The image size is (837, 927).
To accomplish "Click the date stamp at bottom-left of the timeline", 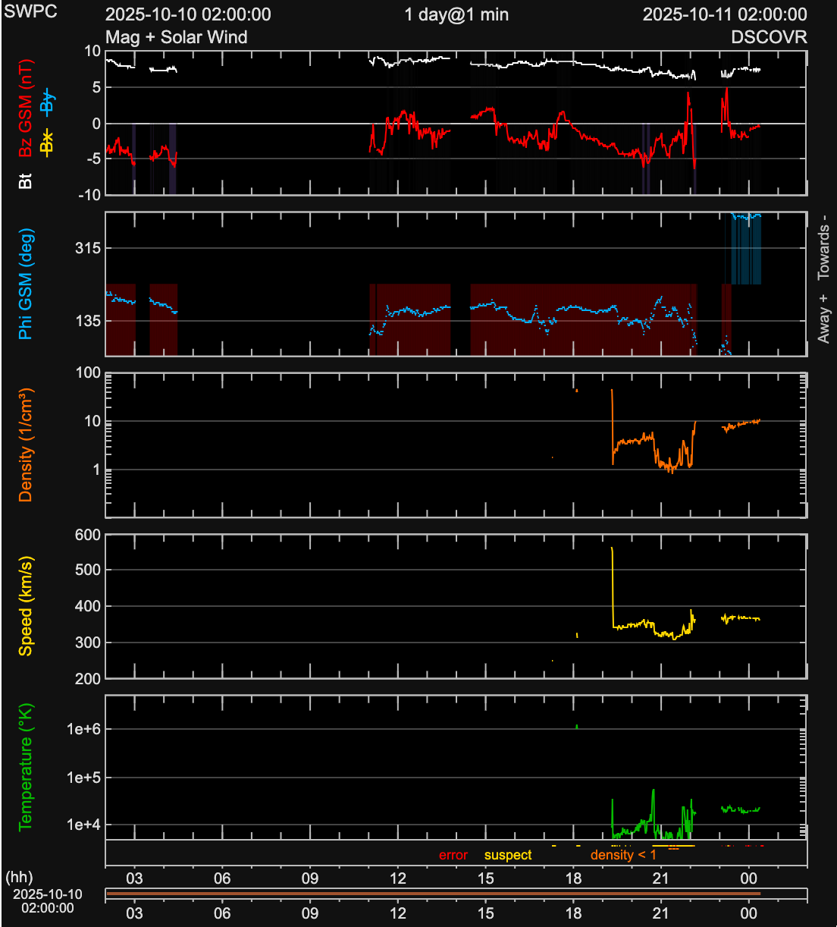I will point(47,901).
